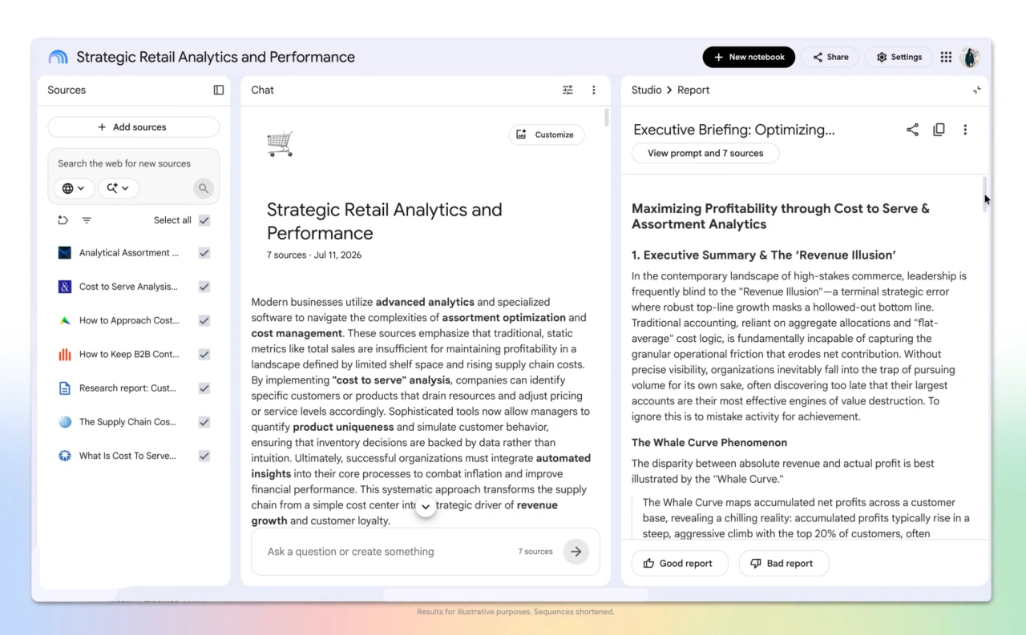Uncheck How to Approach Cost checkbox
Image resolution: width=1026 pixels, height=635 pixels.
click(204, 320)
